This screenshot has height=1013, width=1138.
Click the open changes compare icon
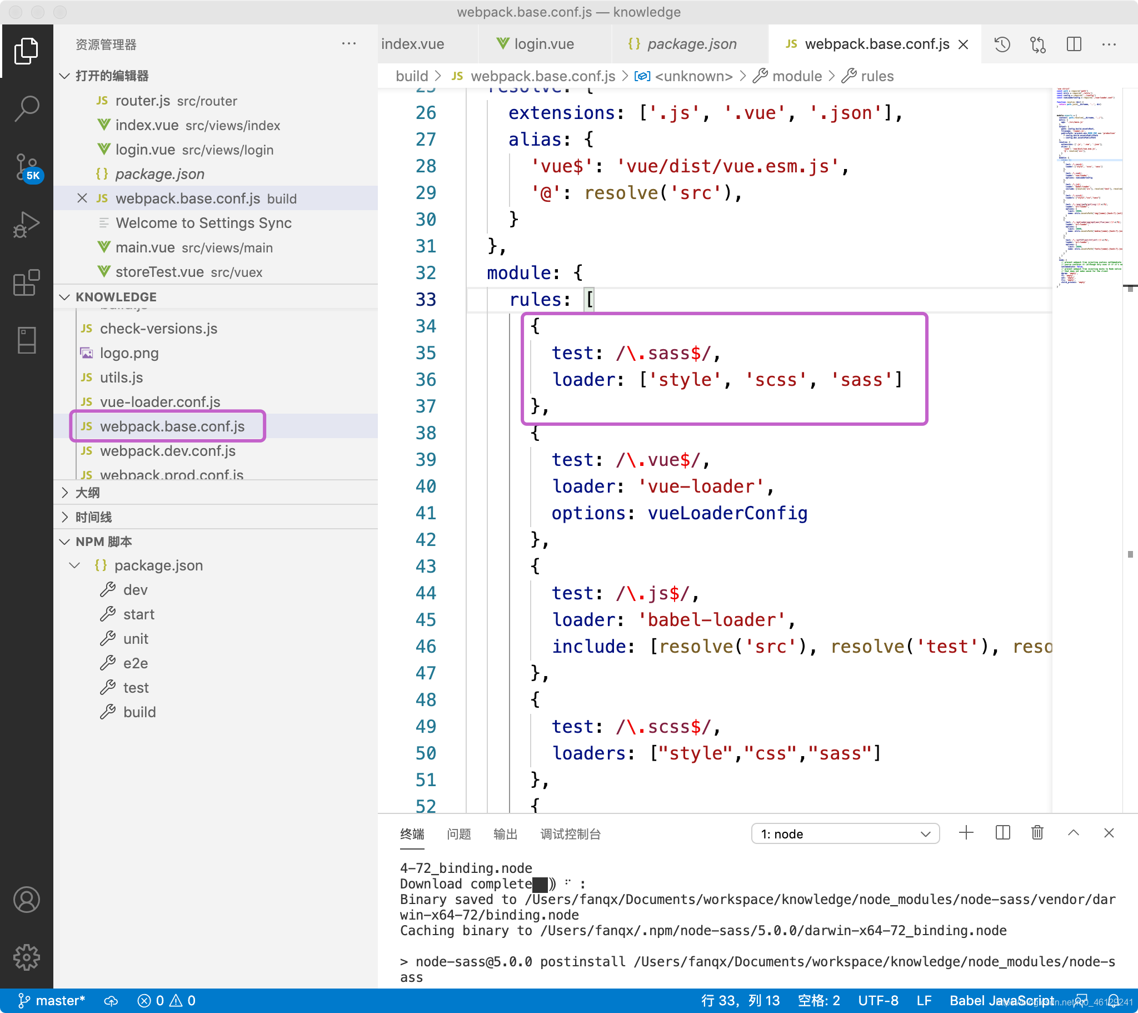pyautogui.click(x=1038, y=44)
